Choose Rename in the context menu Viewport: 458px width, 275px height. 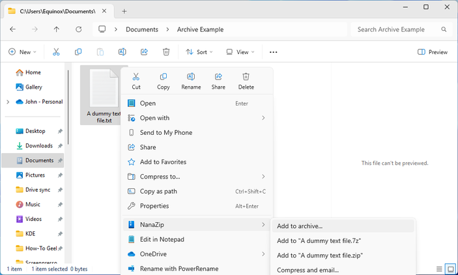coord(191,81)
